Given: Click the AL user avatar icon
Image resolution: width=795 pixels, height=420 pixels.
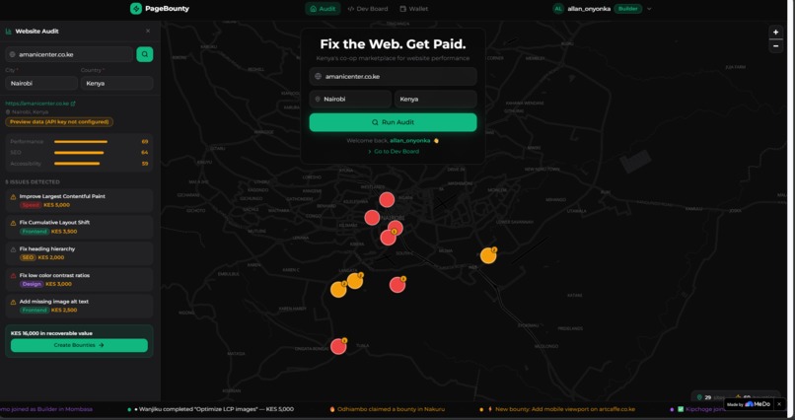Looking at the screenshot, I should pos(558,9).
